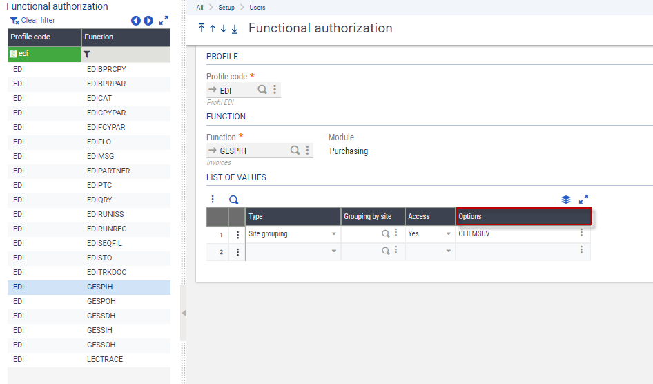Screen dimensions: 653x384
Task: Expand the left list panel
Action: [x=164, y=21]
